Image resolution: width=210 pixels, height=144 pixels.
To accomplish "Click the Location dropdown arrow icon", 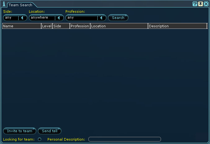I will point(59,18).
